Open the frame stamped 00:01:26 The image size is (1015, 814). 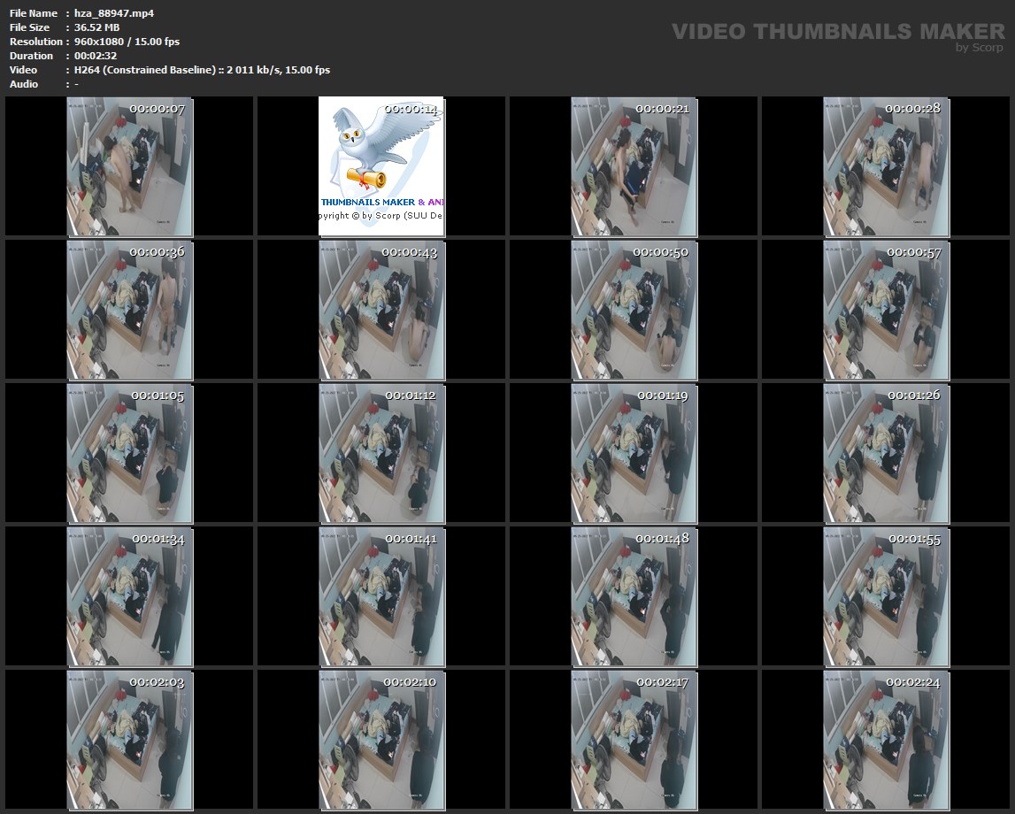click(x=886, y=453)
